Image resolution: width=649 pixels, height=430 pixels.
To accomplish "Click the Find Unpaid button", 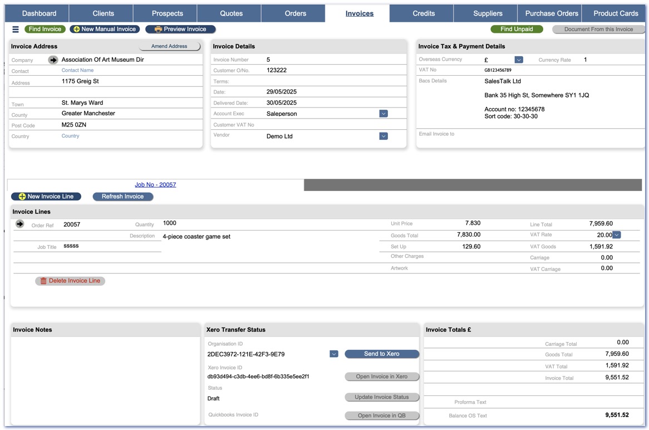I will pos(517,29).
